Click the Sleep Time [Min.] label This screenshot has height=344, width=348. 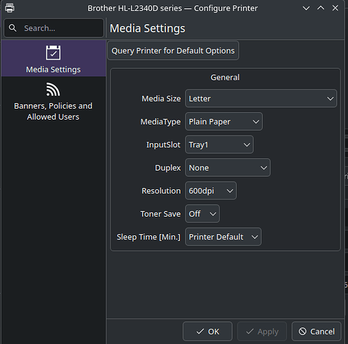148,237
